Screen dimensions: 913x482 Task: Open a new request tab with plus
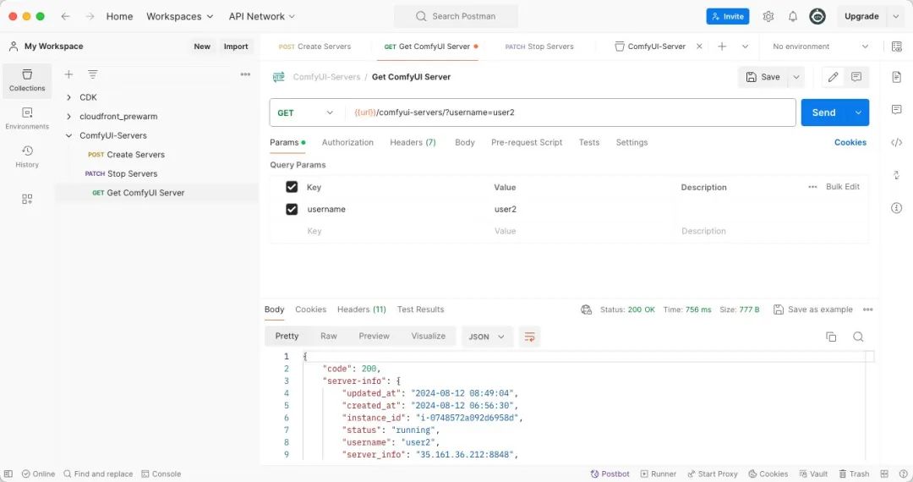tap(722, 47)
